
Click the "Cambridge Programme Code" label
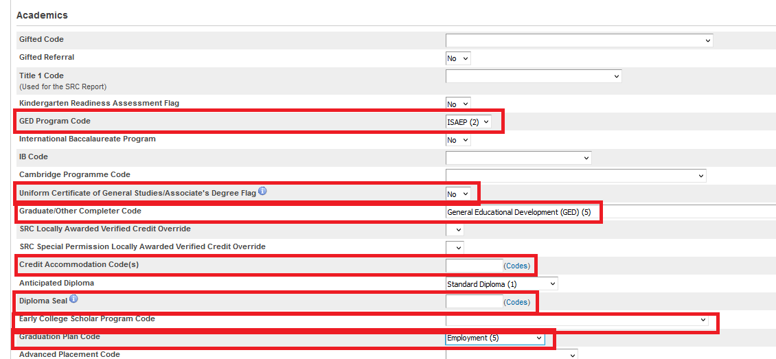[75, 174]
